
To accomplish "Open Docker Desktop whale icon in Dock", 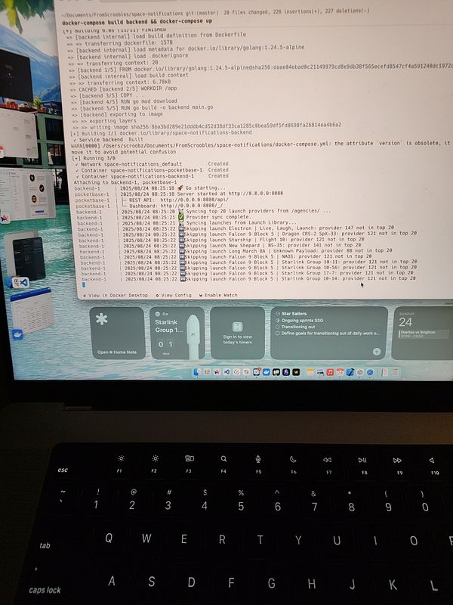I will click(x=267, y=372).
